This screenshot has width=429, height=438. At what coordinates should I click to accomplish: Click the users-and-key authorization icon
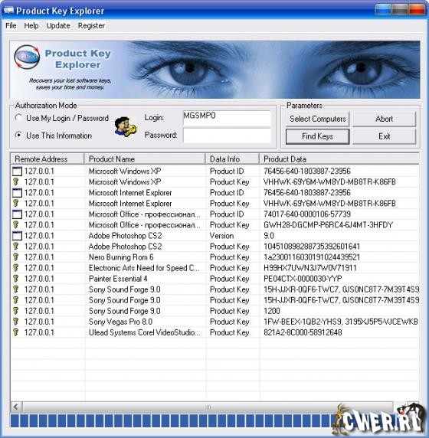point(125,127)
